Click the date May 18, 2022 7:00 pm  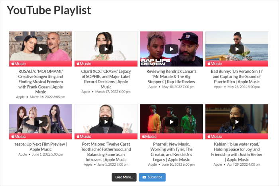(x=178, y=87)
